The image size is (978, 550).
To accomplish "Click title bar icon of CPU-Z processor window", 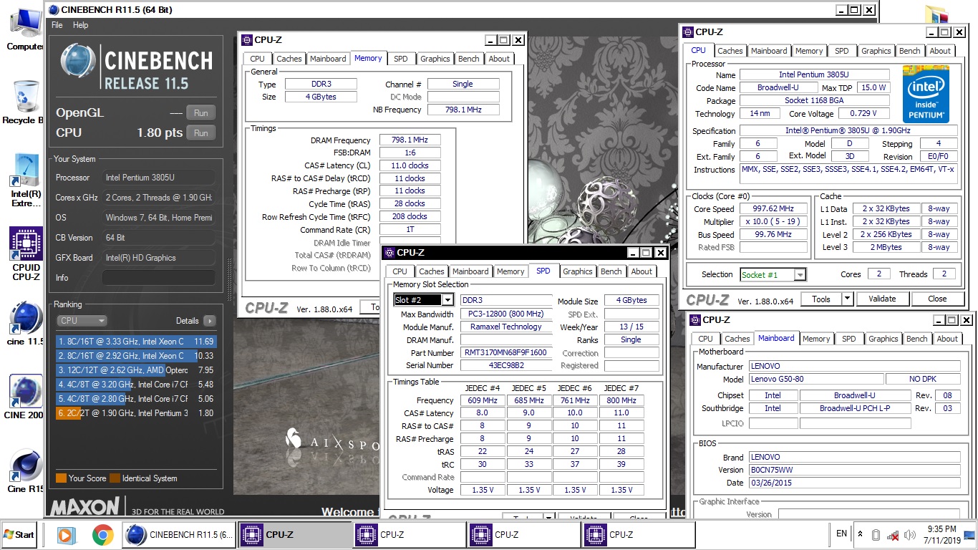I will tap(688, 32).
